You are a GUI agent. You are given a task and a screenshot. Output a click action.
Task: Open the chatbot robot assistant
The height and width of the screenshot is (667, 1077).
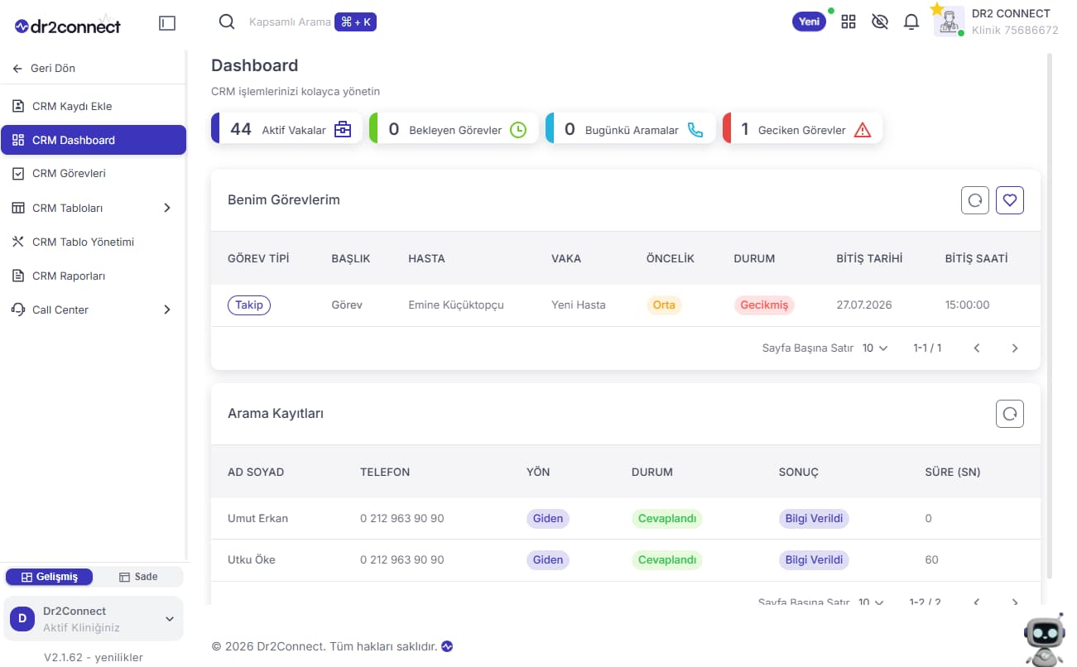coord(1044,640)
